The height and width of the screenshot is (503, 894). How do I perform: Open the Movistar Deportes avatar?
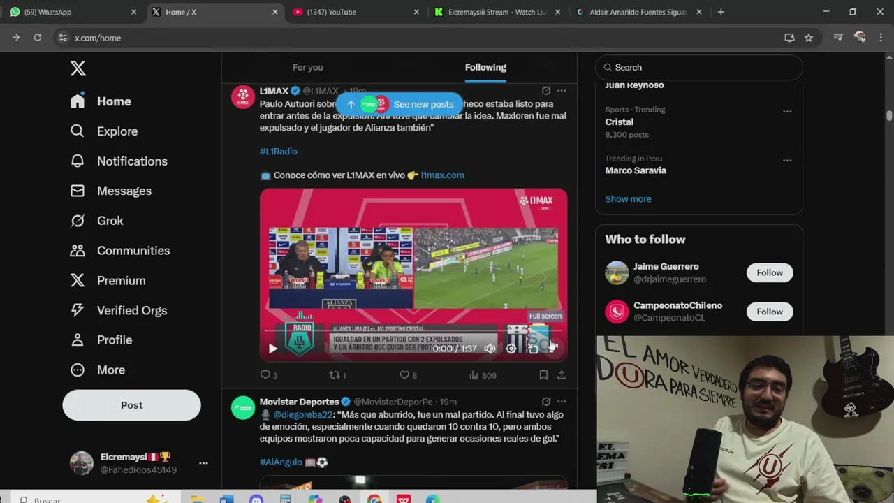[x=243, y=408]
